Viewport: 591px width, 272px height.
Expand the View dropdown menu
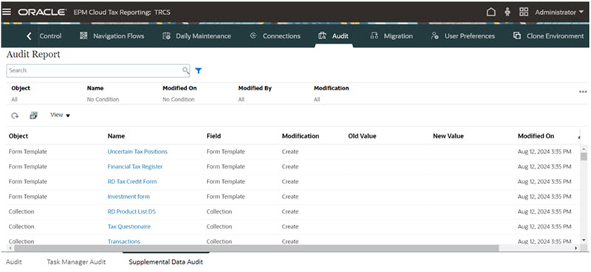click(61, 115)
